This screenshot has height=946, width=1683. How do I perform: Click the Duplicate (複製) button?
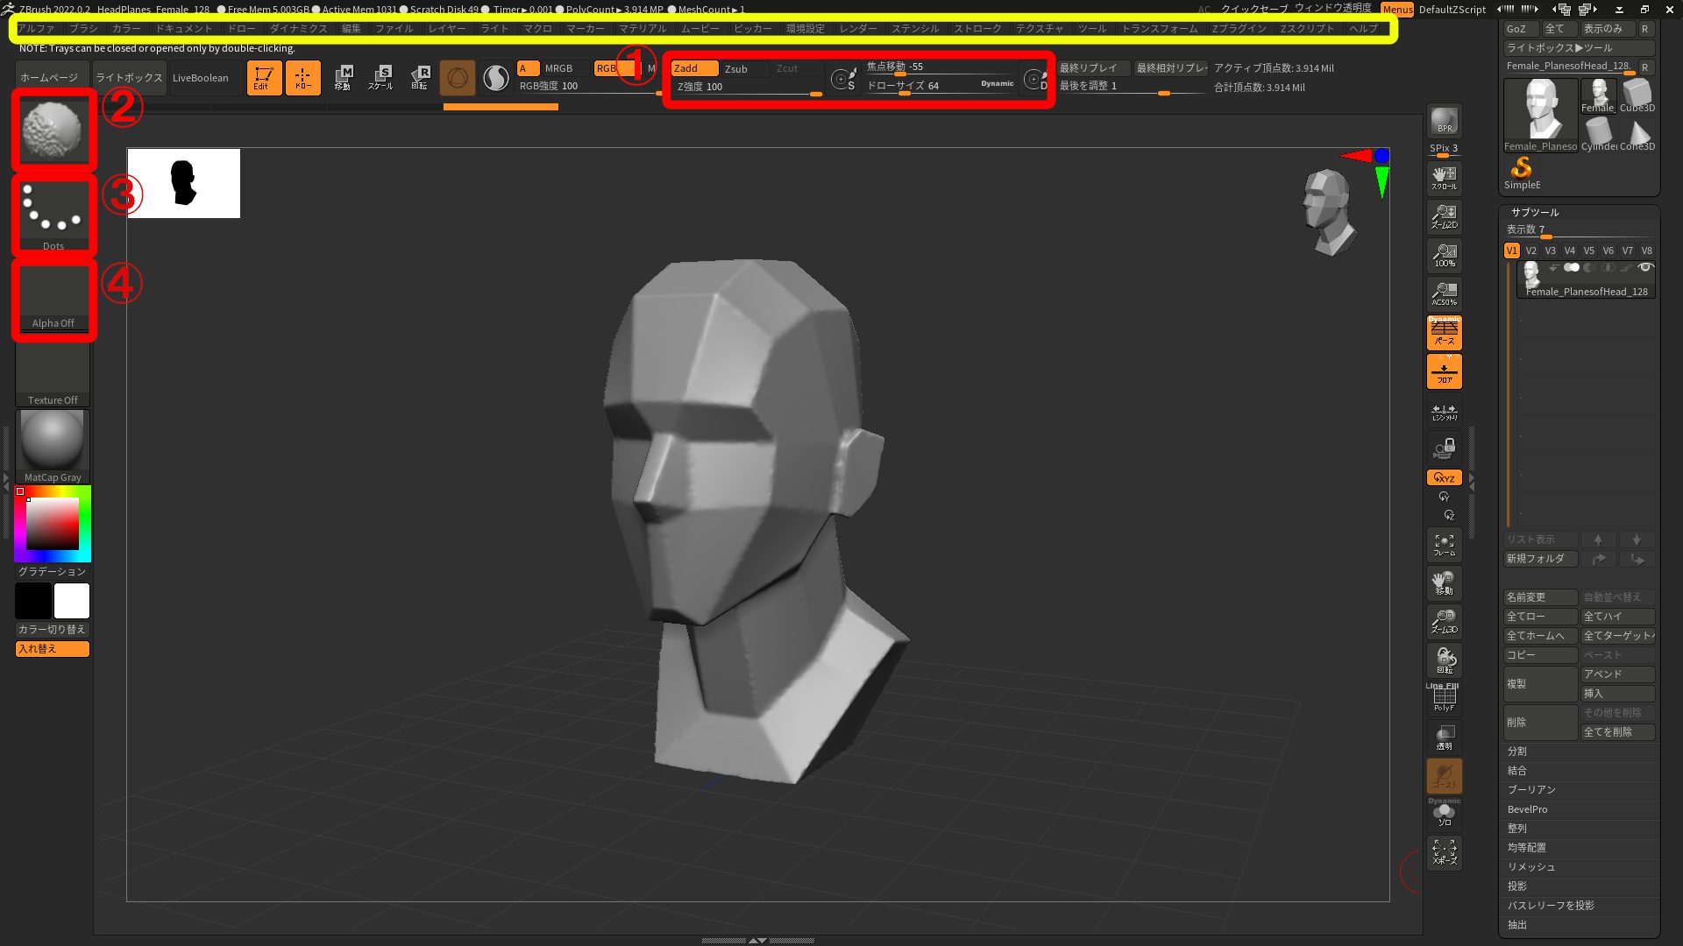pos(1541,684)
